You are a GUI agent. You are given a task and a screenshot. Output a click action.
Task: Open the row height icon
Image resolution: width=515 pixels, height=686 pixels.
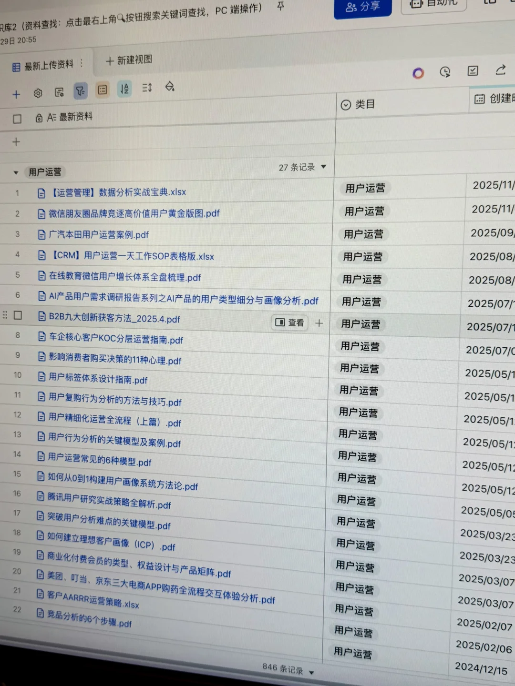coord(147,88)
